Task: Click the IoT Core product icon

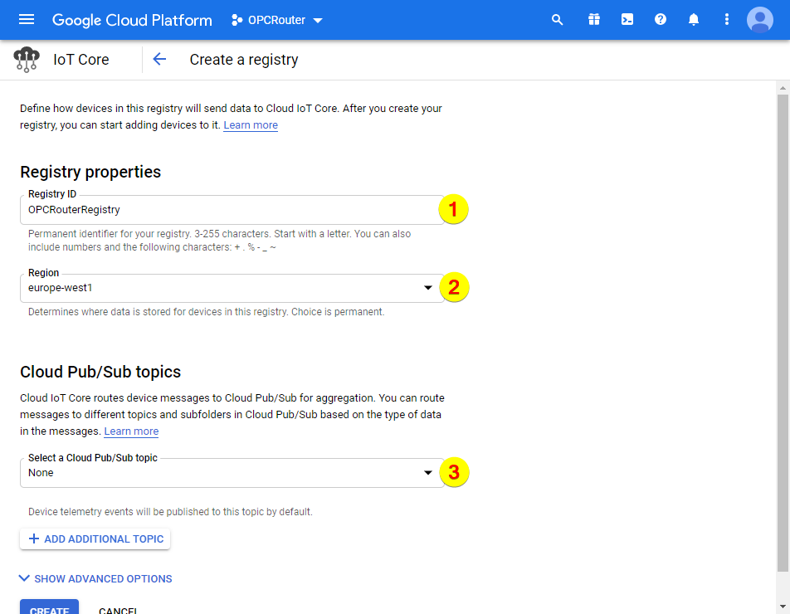Action: click(27, 60)
